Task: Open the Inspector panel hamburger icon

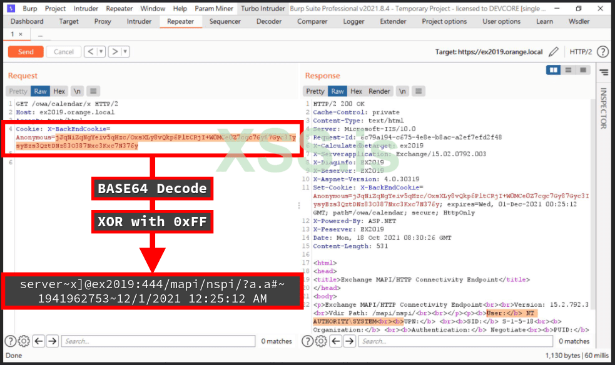Action: point(604,72)
